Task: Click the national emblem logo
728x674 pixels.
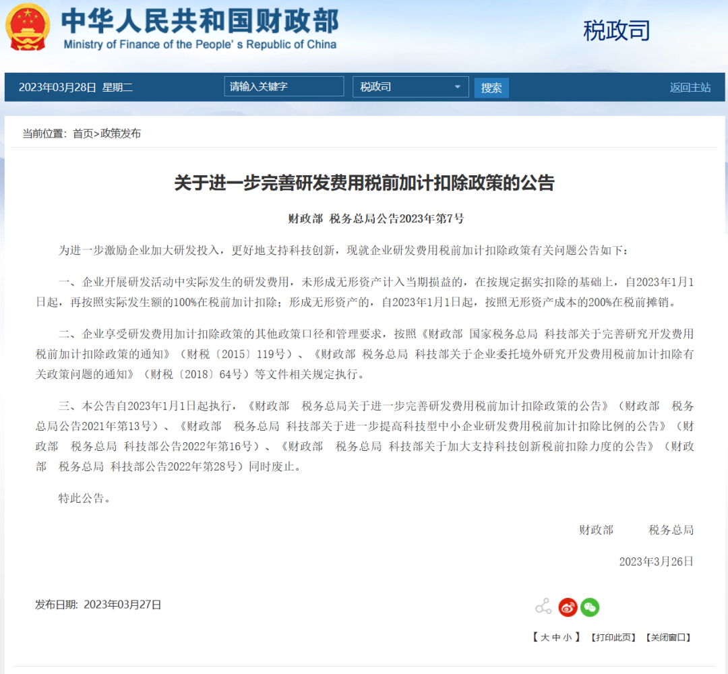Action: pyautogui.click(x=28, y=28)
